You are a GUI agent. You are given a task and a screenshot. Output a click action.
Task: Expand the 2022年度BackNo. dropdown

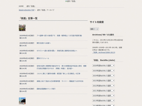[x=103, y=86]
